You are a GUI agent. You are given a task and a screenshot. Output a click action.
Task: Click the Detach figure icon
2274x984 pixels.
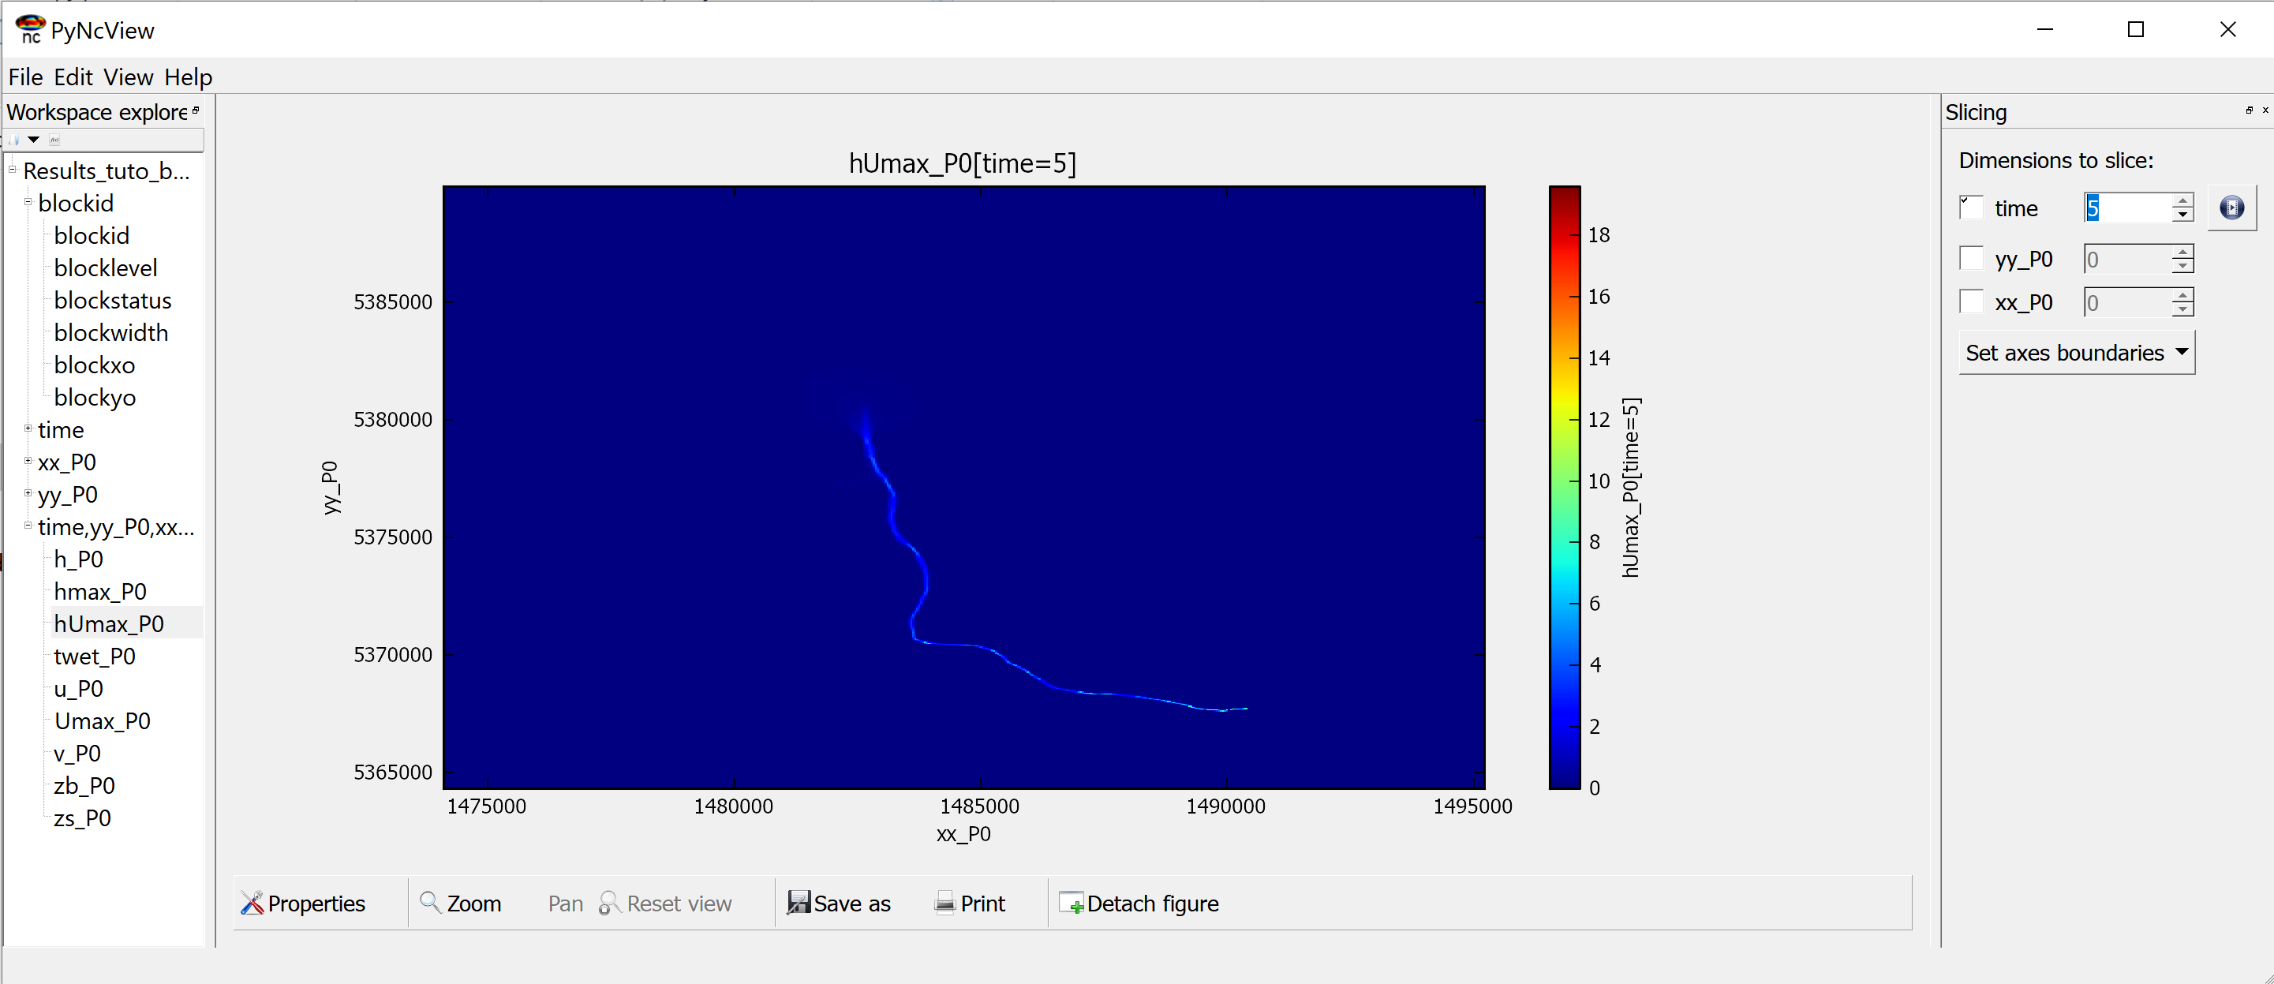coord(1071,903)
